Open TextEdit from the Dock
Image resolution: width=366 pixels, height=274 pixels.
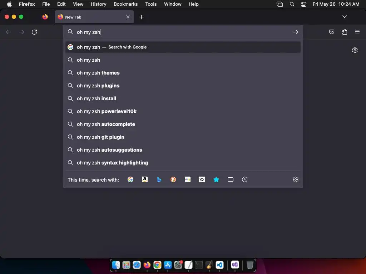(188, 265)
